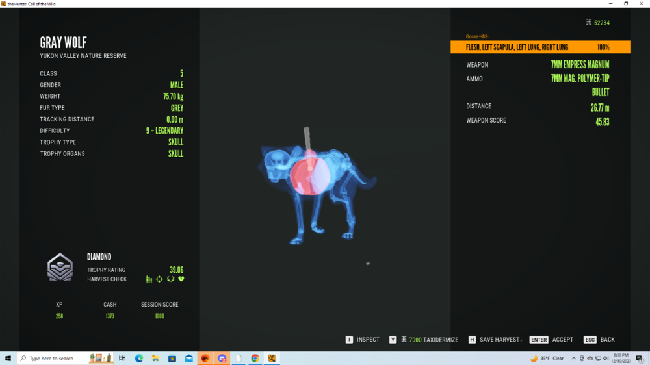Open Microsoft Edge from the taskbar
650x365 pixels.
pos(138,359)
